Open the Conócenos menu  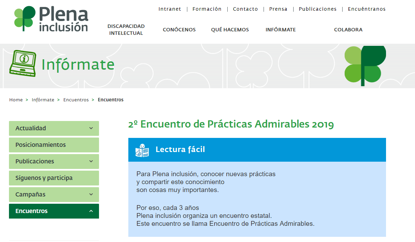coord(179,30)
